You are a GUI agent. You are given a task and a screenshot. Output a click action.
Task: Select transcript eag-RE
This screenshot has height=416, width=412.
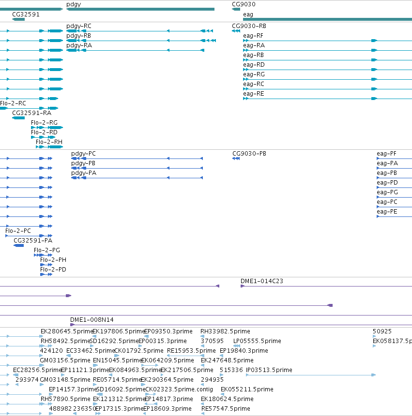click(327, 99)
